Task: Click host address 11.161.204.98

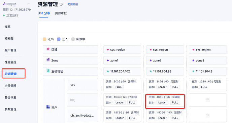Action: point(165,71)
